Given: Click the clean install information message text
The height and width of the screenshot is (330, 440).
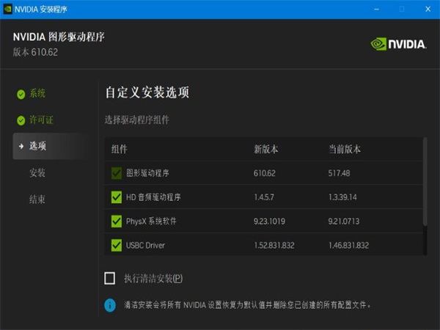Looking at the screenshot, I should click(247, 305).
